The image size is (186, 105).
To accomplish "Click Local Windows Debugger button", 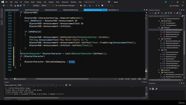I will [66, 6].
